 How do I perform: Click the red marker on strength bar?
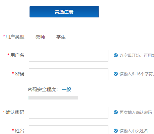28,97
